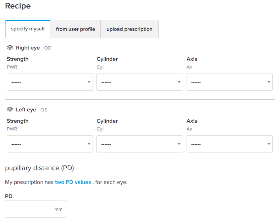Click the 'Right eye' OD section label

click(x=28, y=48)
